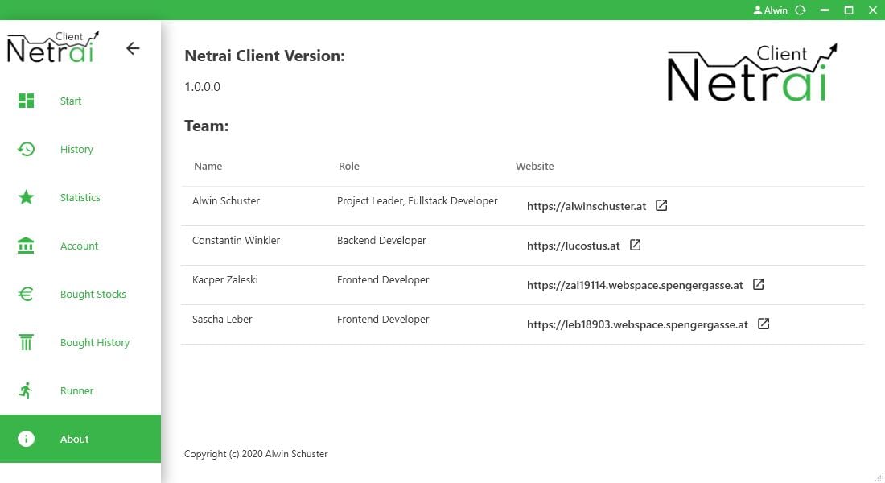This screenshot has width=885, height=483.
Task: Click the Website column header
Action: pyautogui.click(x=534, y=166)
